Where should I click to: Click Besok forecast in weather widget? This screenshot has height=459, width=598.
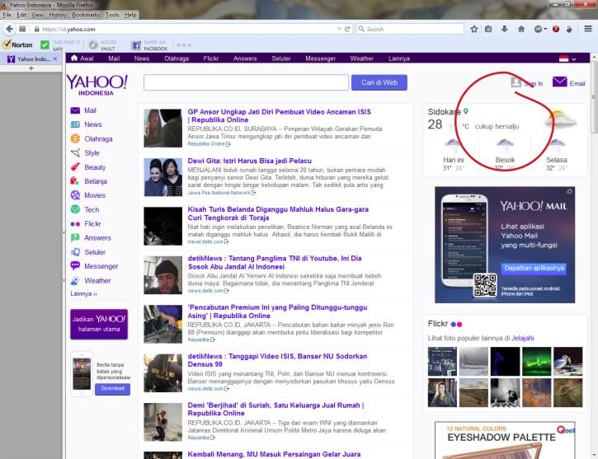[505, 154]
